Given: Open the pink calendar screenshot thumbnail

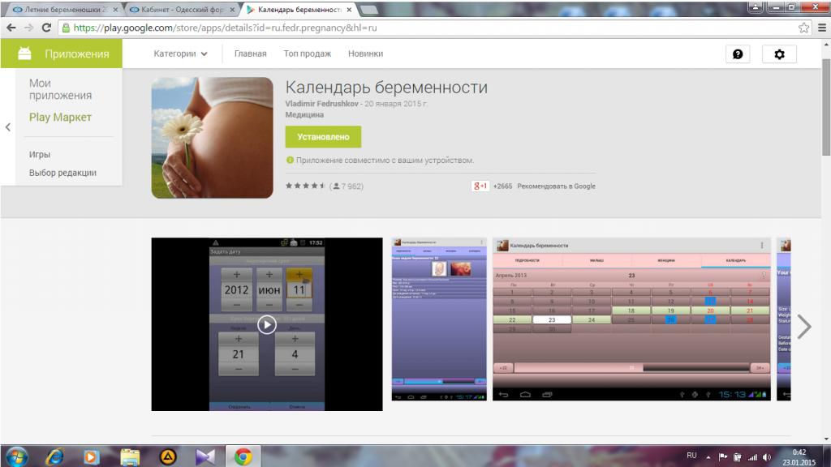Looking at the screenshot, I should (631, 319).
